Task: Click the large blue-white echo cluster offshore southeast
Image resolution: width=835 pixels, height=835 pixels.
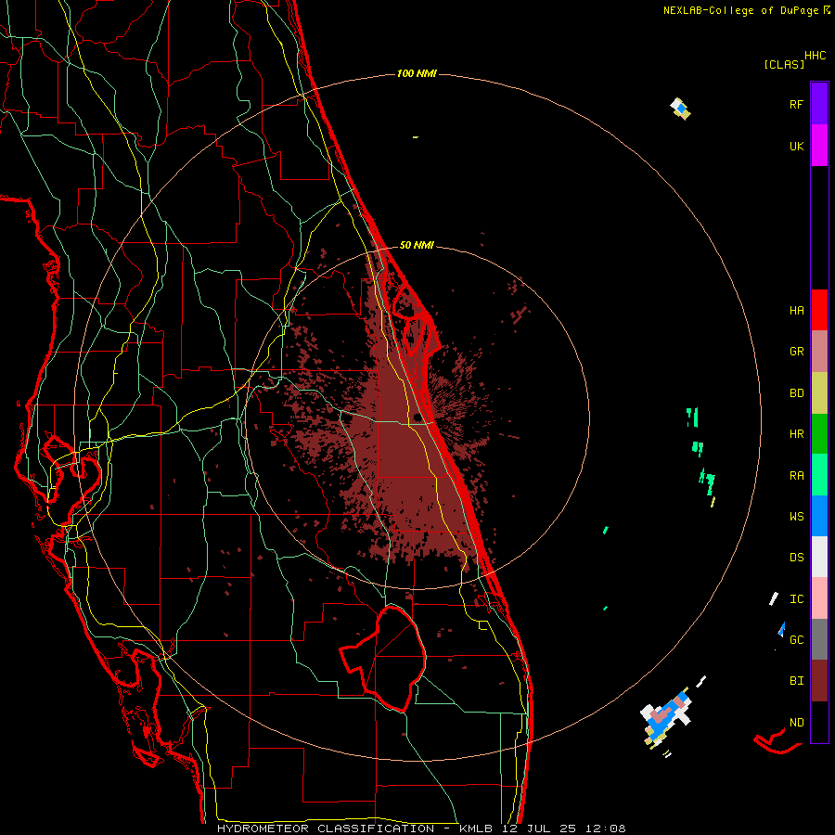Action: pos(666,717)
